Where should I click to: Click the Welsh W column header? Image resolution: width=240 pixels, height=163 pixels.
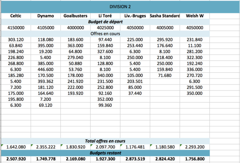coord(195,16)
